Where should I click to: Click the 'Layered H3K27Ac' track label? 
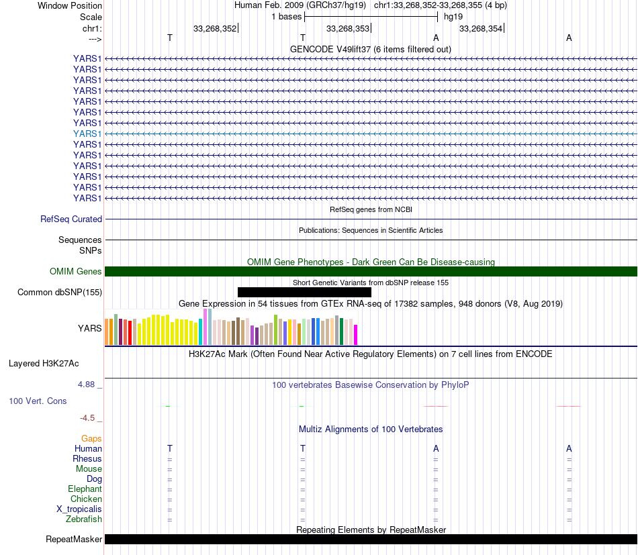coord(44,364)
